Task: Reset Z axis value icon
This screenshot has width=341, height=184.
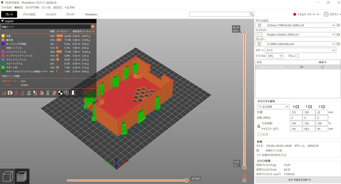Action: point(323,107)
